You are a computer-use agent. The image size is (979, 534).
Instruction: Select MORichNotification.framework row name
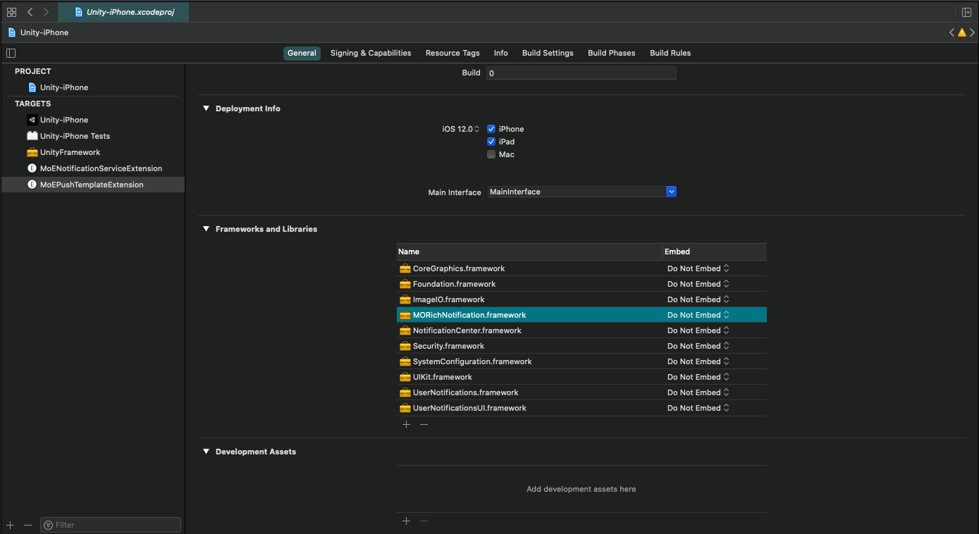point(469,315)
